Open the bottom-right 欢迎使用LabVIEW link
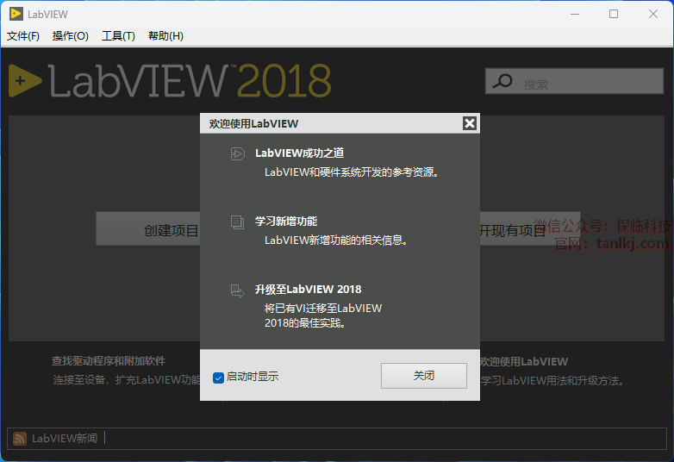The height and width of the screenshot is (462, 674). (523, 361)
